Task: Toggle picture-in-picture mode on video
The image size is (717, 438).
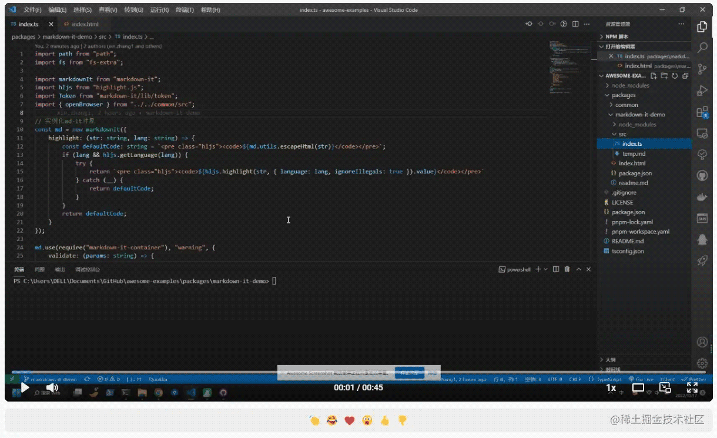Action: [665, 387]
